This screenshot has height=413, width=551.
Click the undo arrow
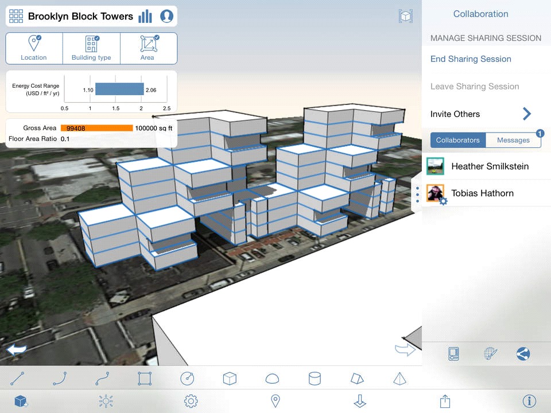point(17,350)
